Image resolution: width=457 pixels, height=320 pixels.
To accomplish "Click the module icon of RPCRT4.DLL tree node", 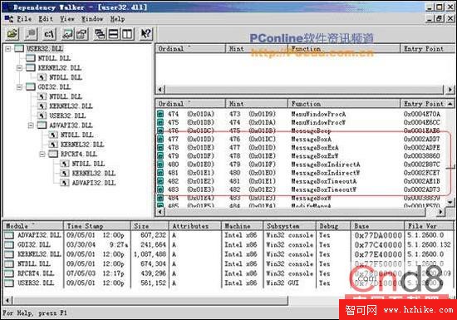I will (53, 154).
